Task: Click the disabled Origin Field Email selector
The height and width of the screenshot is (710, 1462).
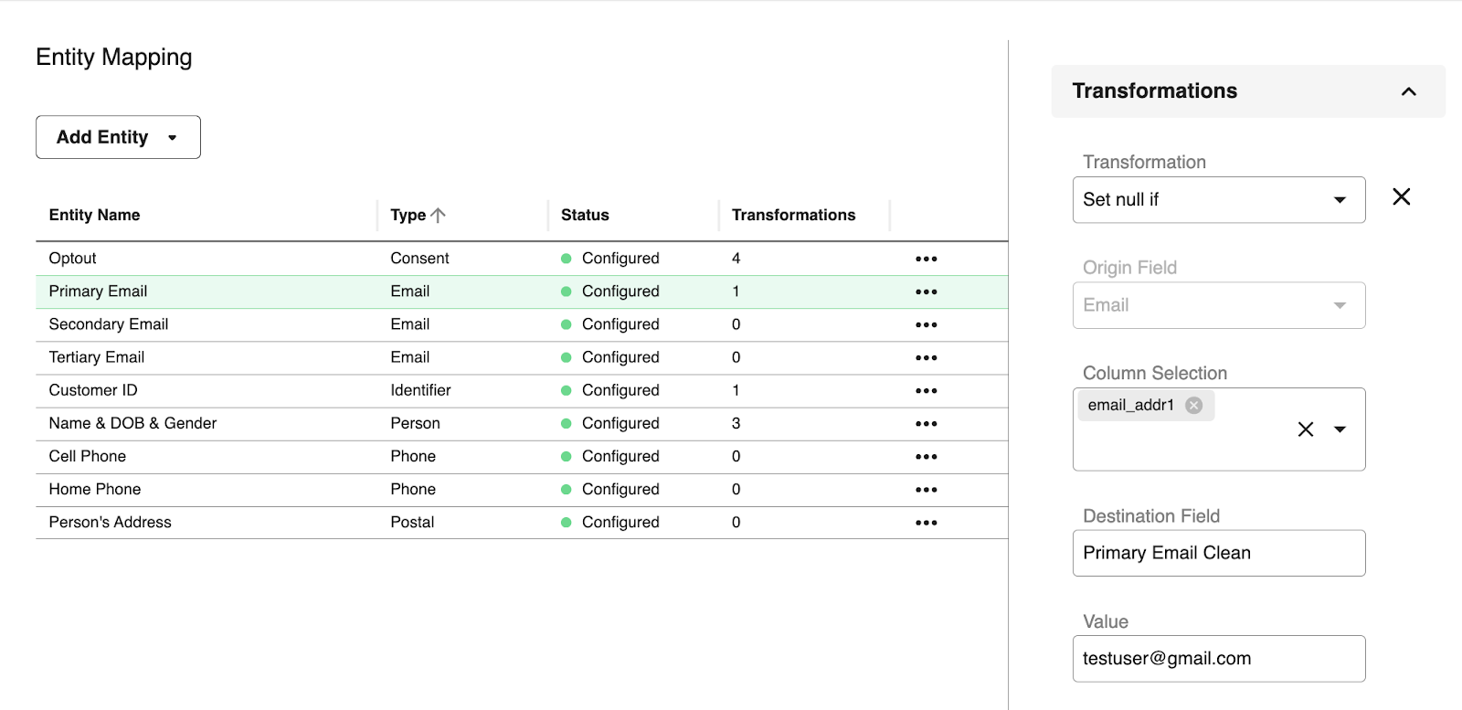Action: pos(1218,305)
